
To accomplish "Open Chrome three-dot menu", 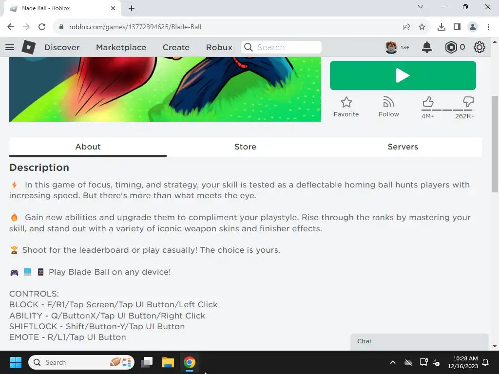I will pyautogui.click(x=488, y=27).
